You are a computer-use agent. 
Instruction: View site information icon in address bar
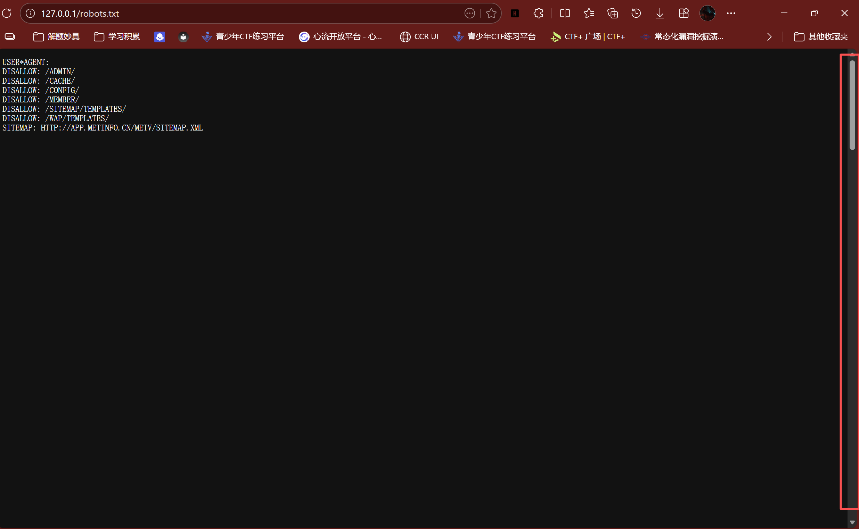(31, 13)
